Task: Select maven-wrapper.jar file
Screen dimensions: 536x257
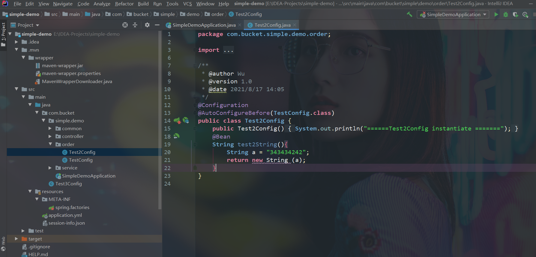Action: pos(62,65)
